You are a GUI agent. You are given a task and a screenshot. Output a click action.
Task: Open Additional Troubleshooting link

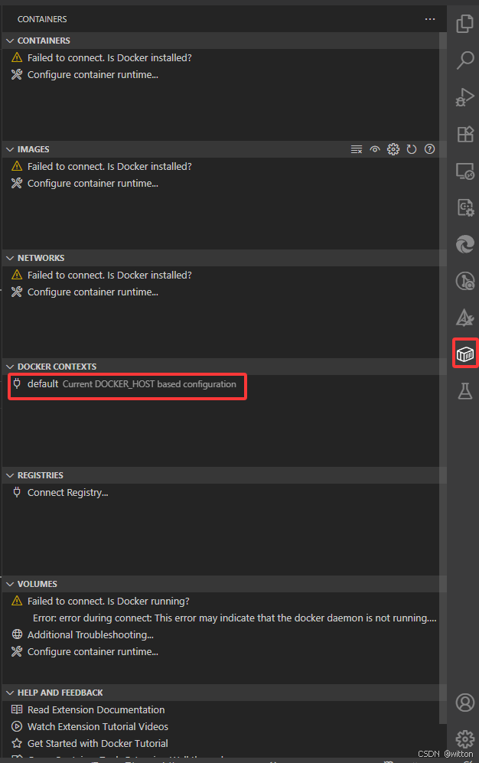click(90, 634)
